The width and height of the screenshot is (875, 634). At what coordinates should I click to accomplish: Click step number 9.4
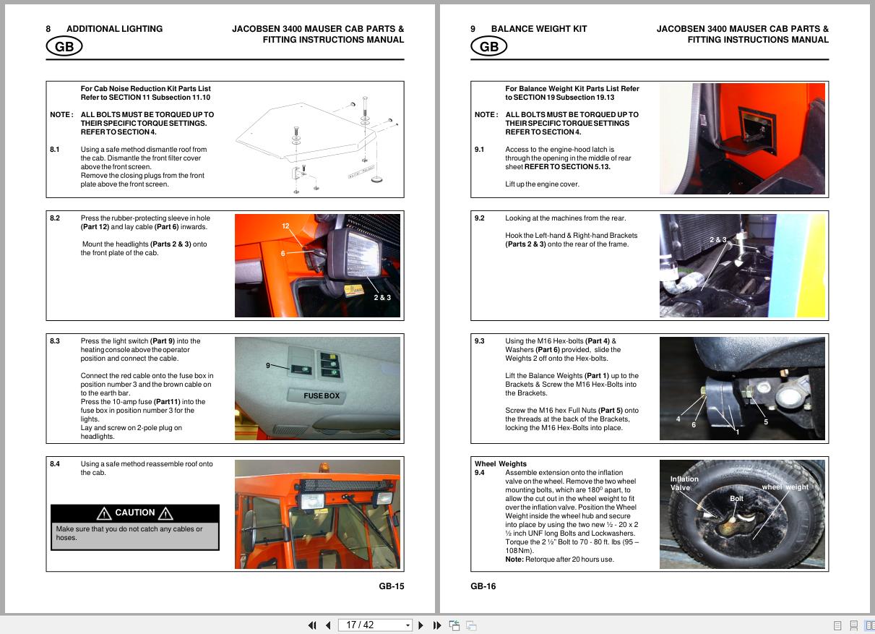480,473
